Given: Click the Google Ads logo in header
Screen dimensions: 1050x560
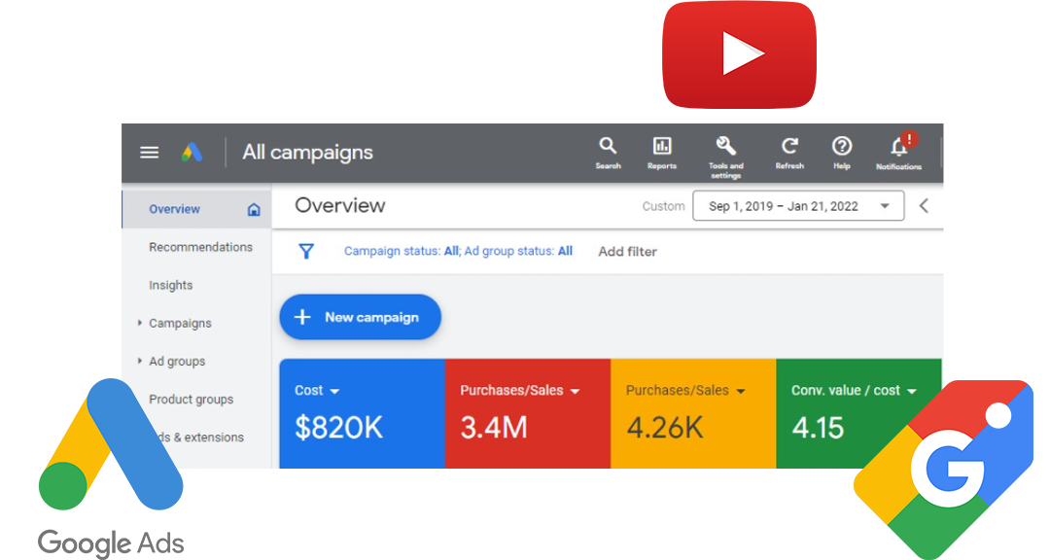Looking at the screenshot, I should 192,153.
